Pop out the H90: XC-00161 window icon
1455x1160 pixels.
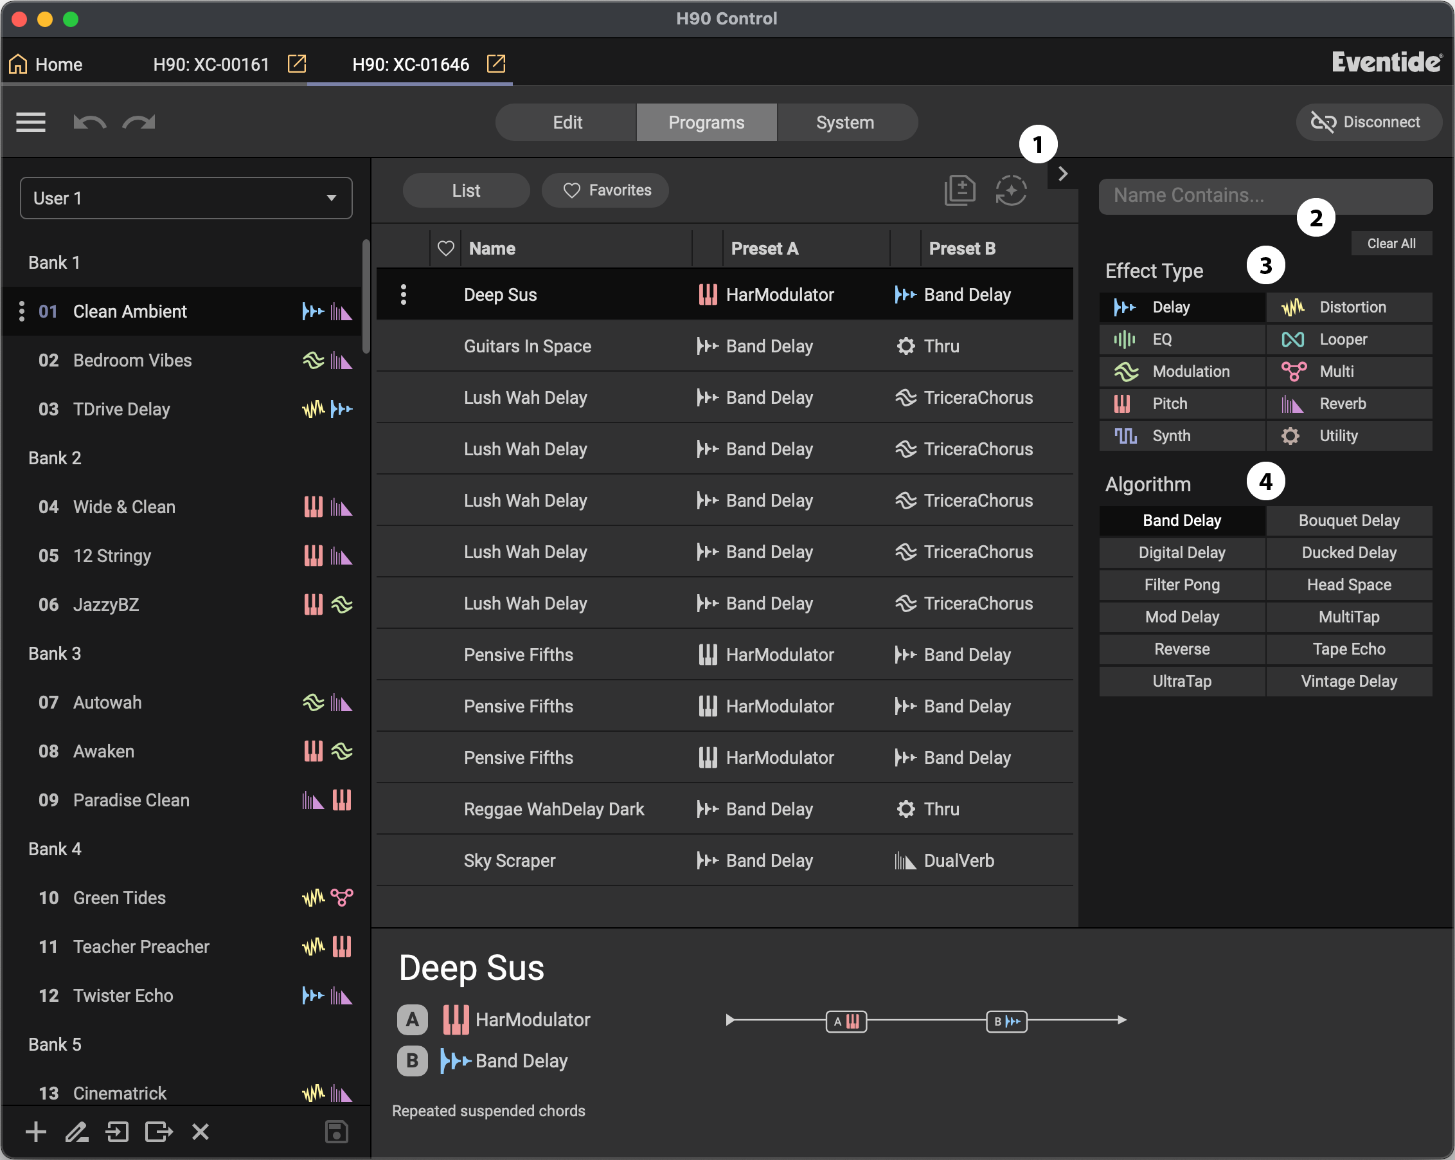coord(297,64)
